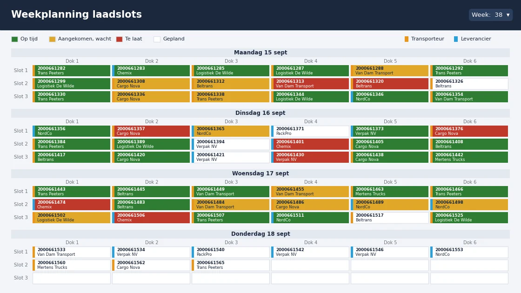
Task: Open slot 2000661288 Van Dam Transport
Action: (390, 71)
